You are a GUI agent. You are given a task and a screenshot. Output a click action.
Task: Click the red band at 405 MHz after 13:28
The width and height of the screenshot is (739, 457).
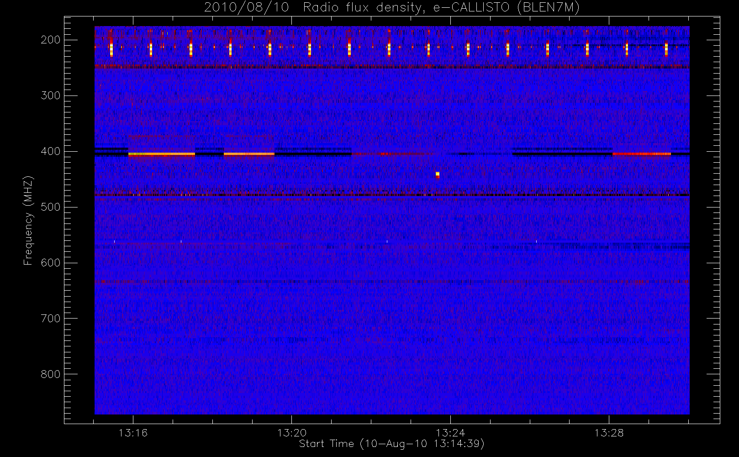[x=642, y=154]
